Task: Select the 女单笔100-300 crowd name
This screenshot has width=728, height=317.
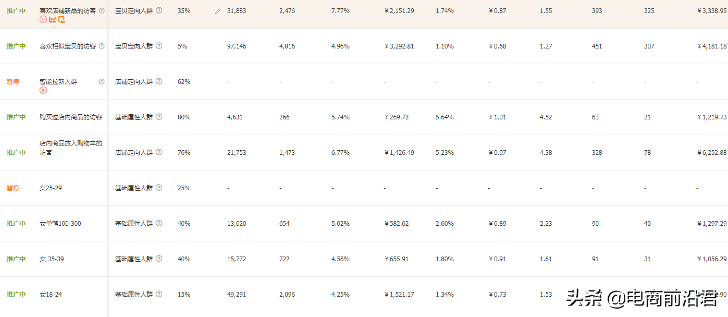Action: click(x=60, y=224)
